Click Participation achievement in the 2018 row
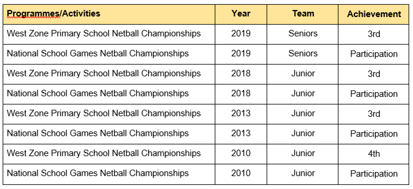The height and width of the screenshot is (189, 413). pos(374,94)
